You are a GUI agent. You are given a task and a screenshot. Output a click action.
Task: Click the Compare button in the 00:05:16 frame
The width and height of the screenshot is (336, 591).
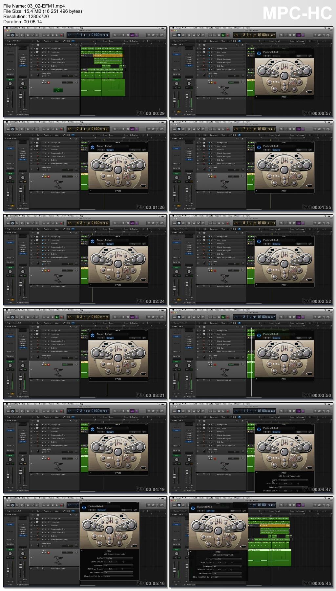102,510
